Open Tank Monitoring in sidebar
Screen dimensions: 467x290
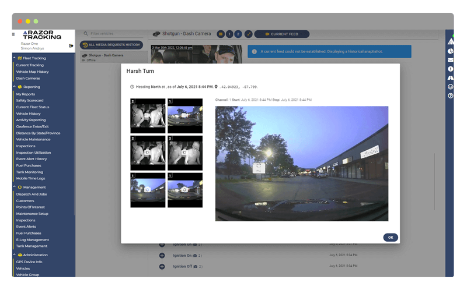tap(30, 172)
